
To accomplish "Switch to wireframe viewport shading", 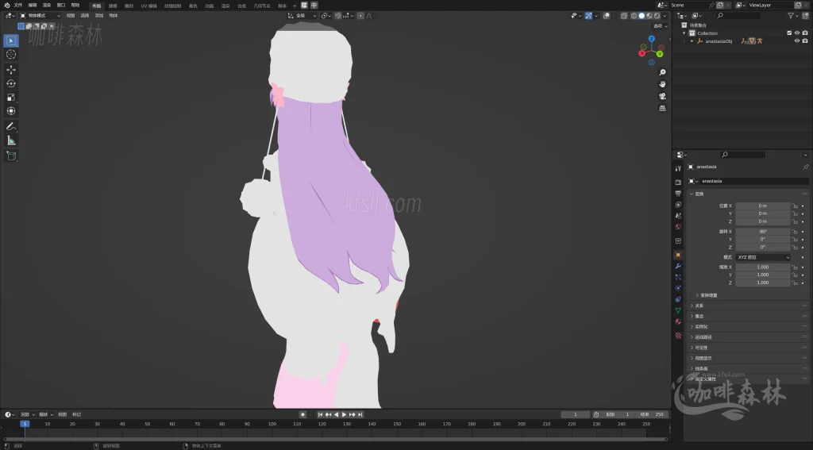I will 634,16.
